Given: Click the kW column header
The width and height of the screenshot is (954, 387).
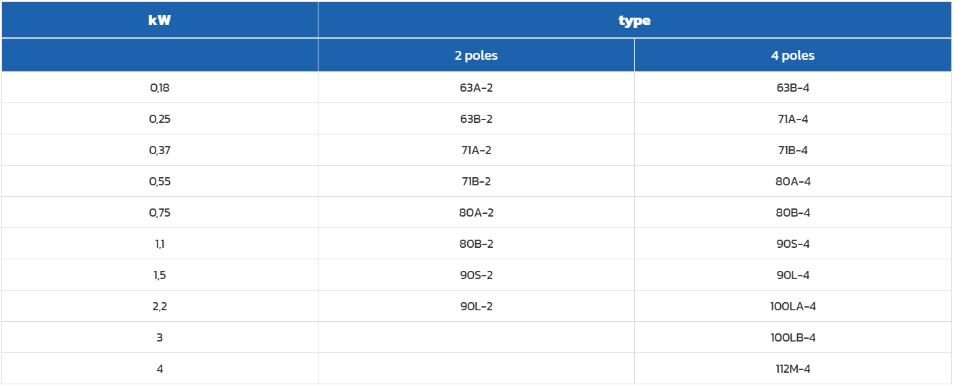Looking at the screenshot, I should tap(160, 20).
